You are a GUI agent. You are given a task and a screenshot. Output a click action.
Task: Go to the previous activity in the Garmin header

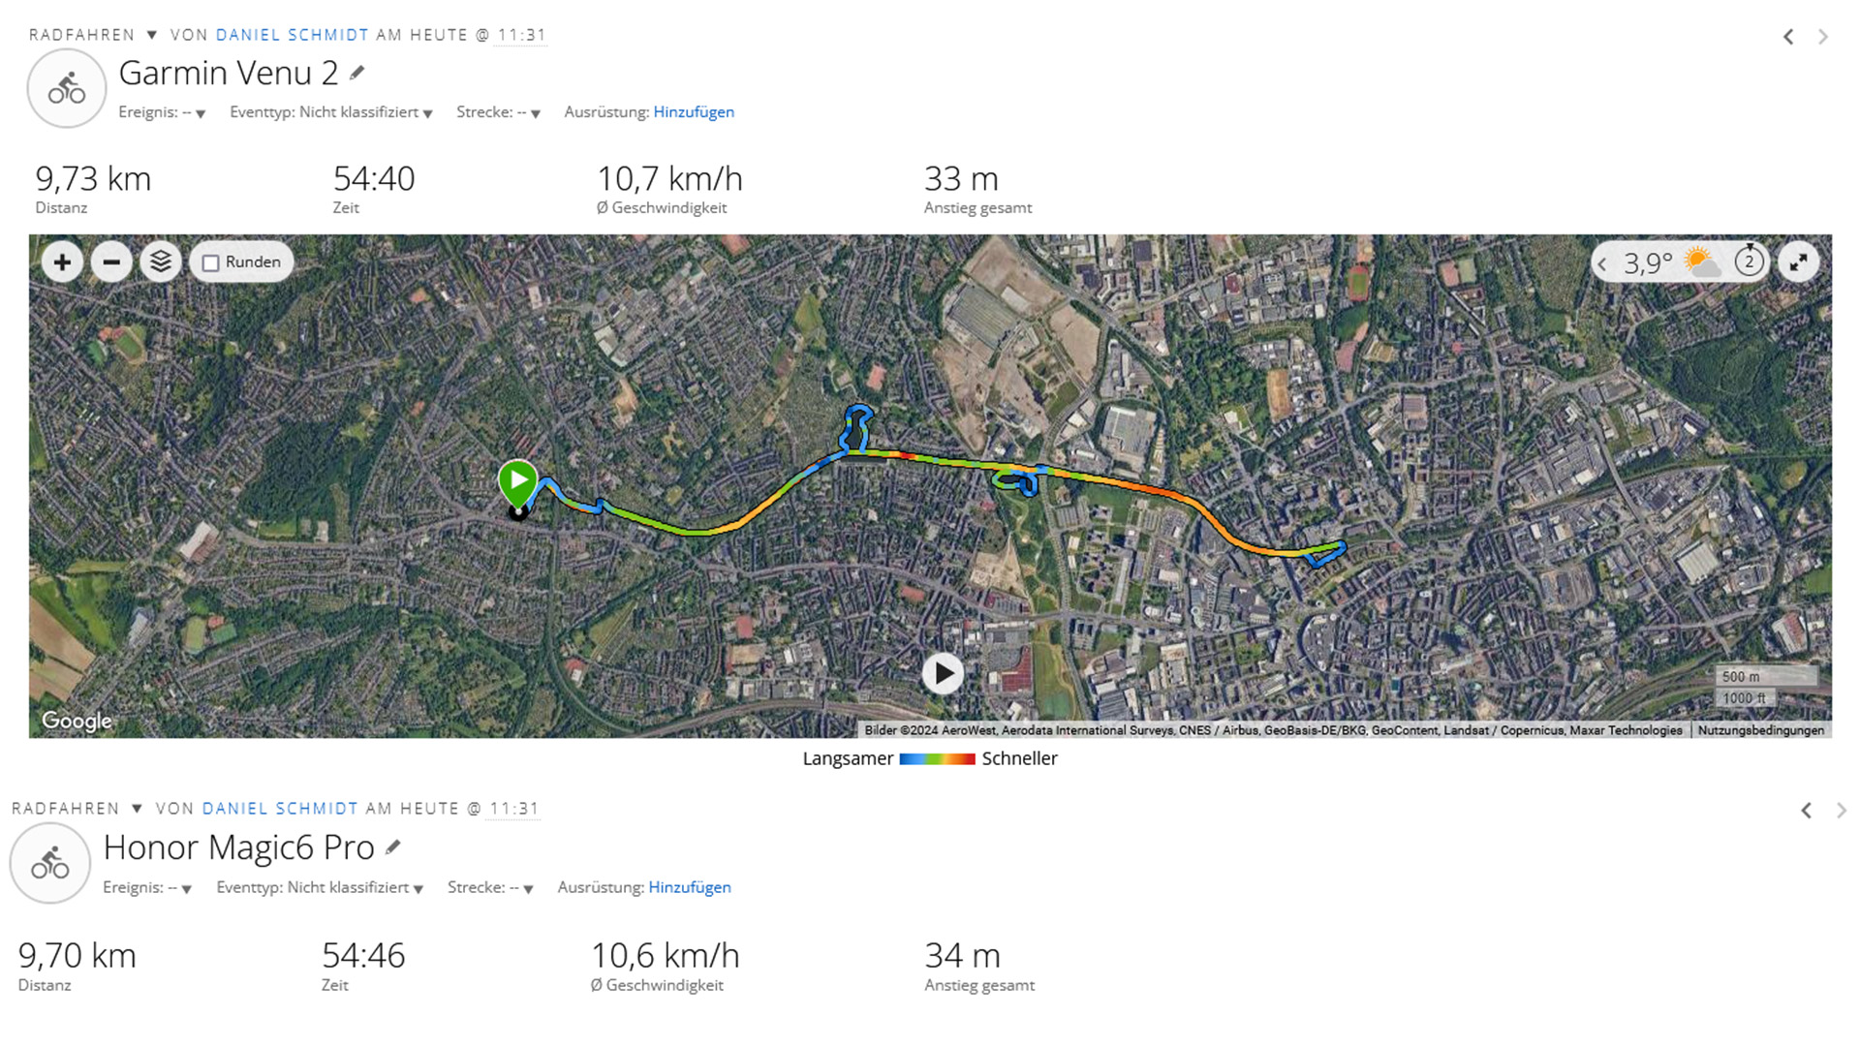(x=1788, y=37)
